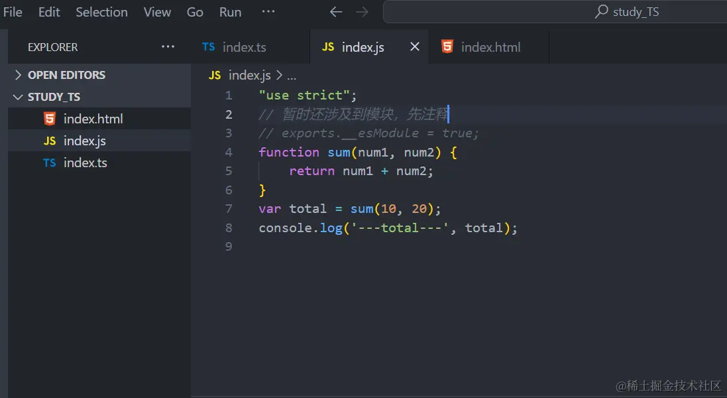
Task: Expand the OPEN EDITORS section
Action: 99,75
